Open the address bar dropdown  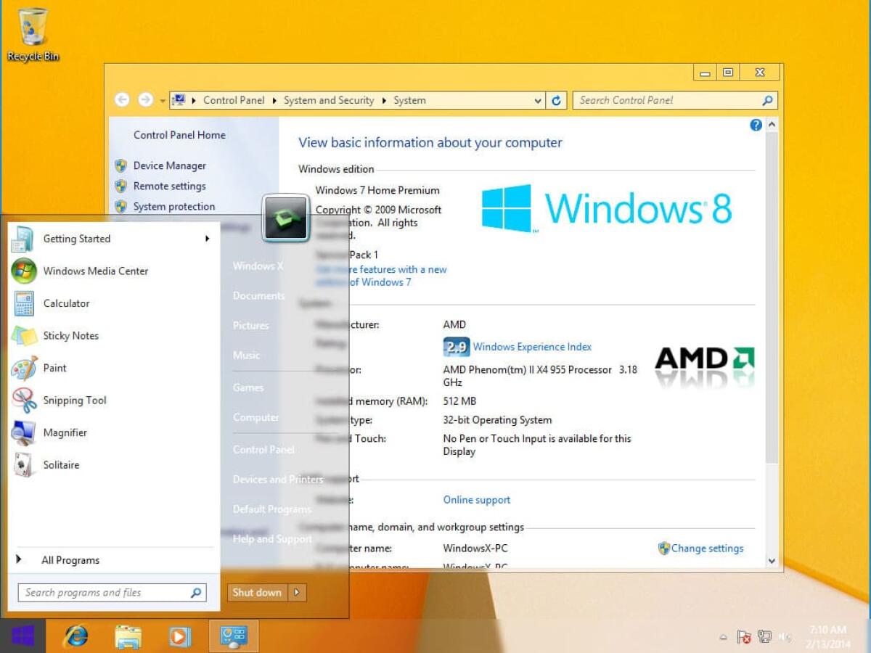537,100
